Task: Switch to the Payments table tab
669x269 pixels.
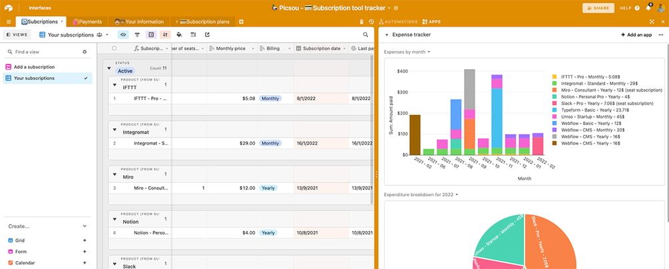Action: [x=87, y=22]
